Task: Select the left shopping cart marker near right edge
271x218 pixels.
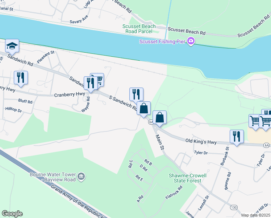Action: coord(254,121)
